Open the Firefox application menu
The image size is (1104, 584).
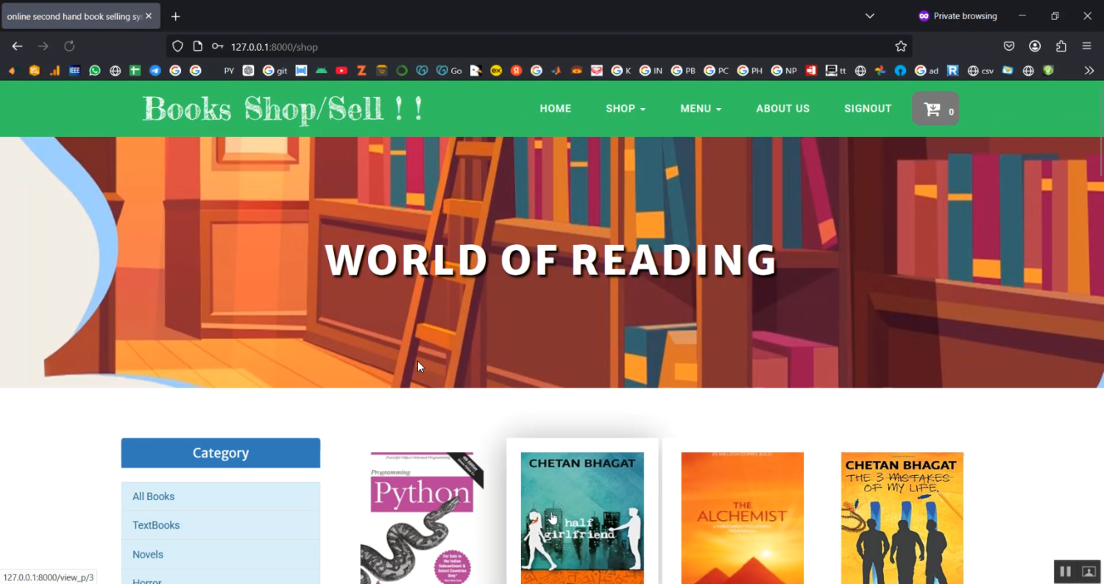tap(1086, 46)
